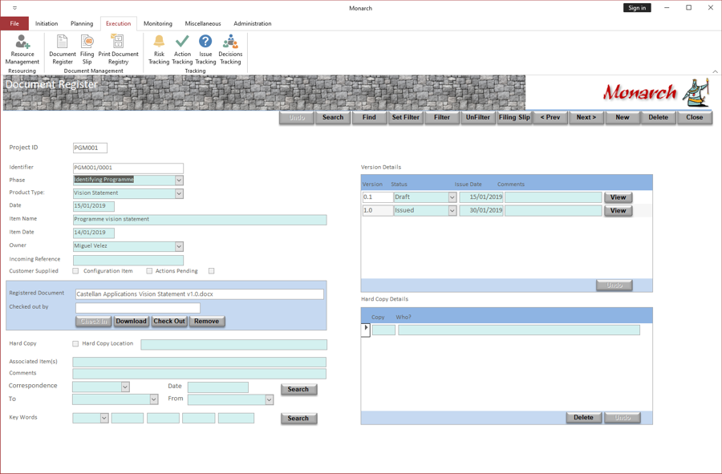Screen dimensions: 722x474
Task: Expand the Phase dropdown
Action: (x=179, y=180)
